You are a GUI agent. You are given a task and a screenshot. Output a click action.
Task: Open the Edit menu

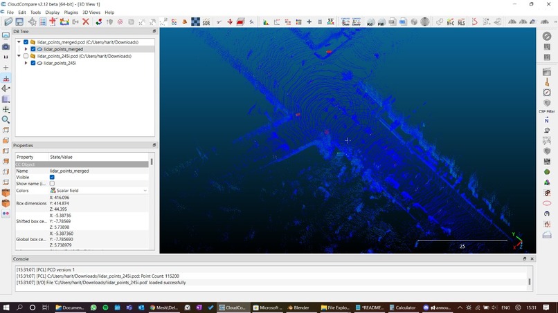coord(22,12)
